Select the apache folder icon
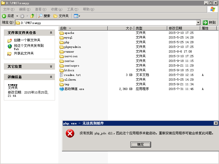The image size is (219, 164). pos(62,33)
